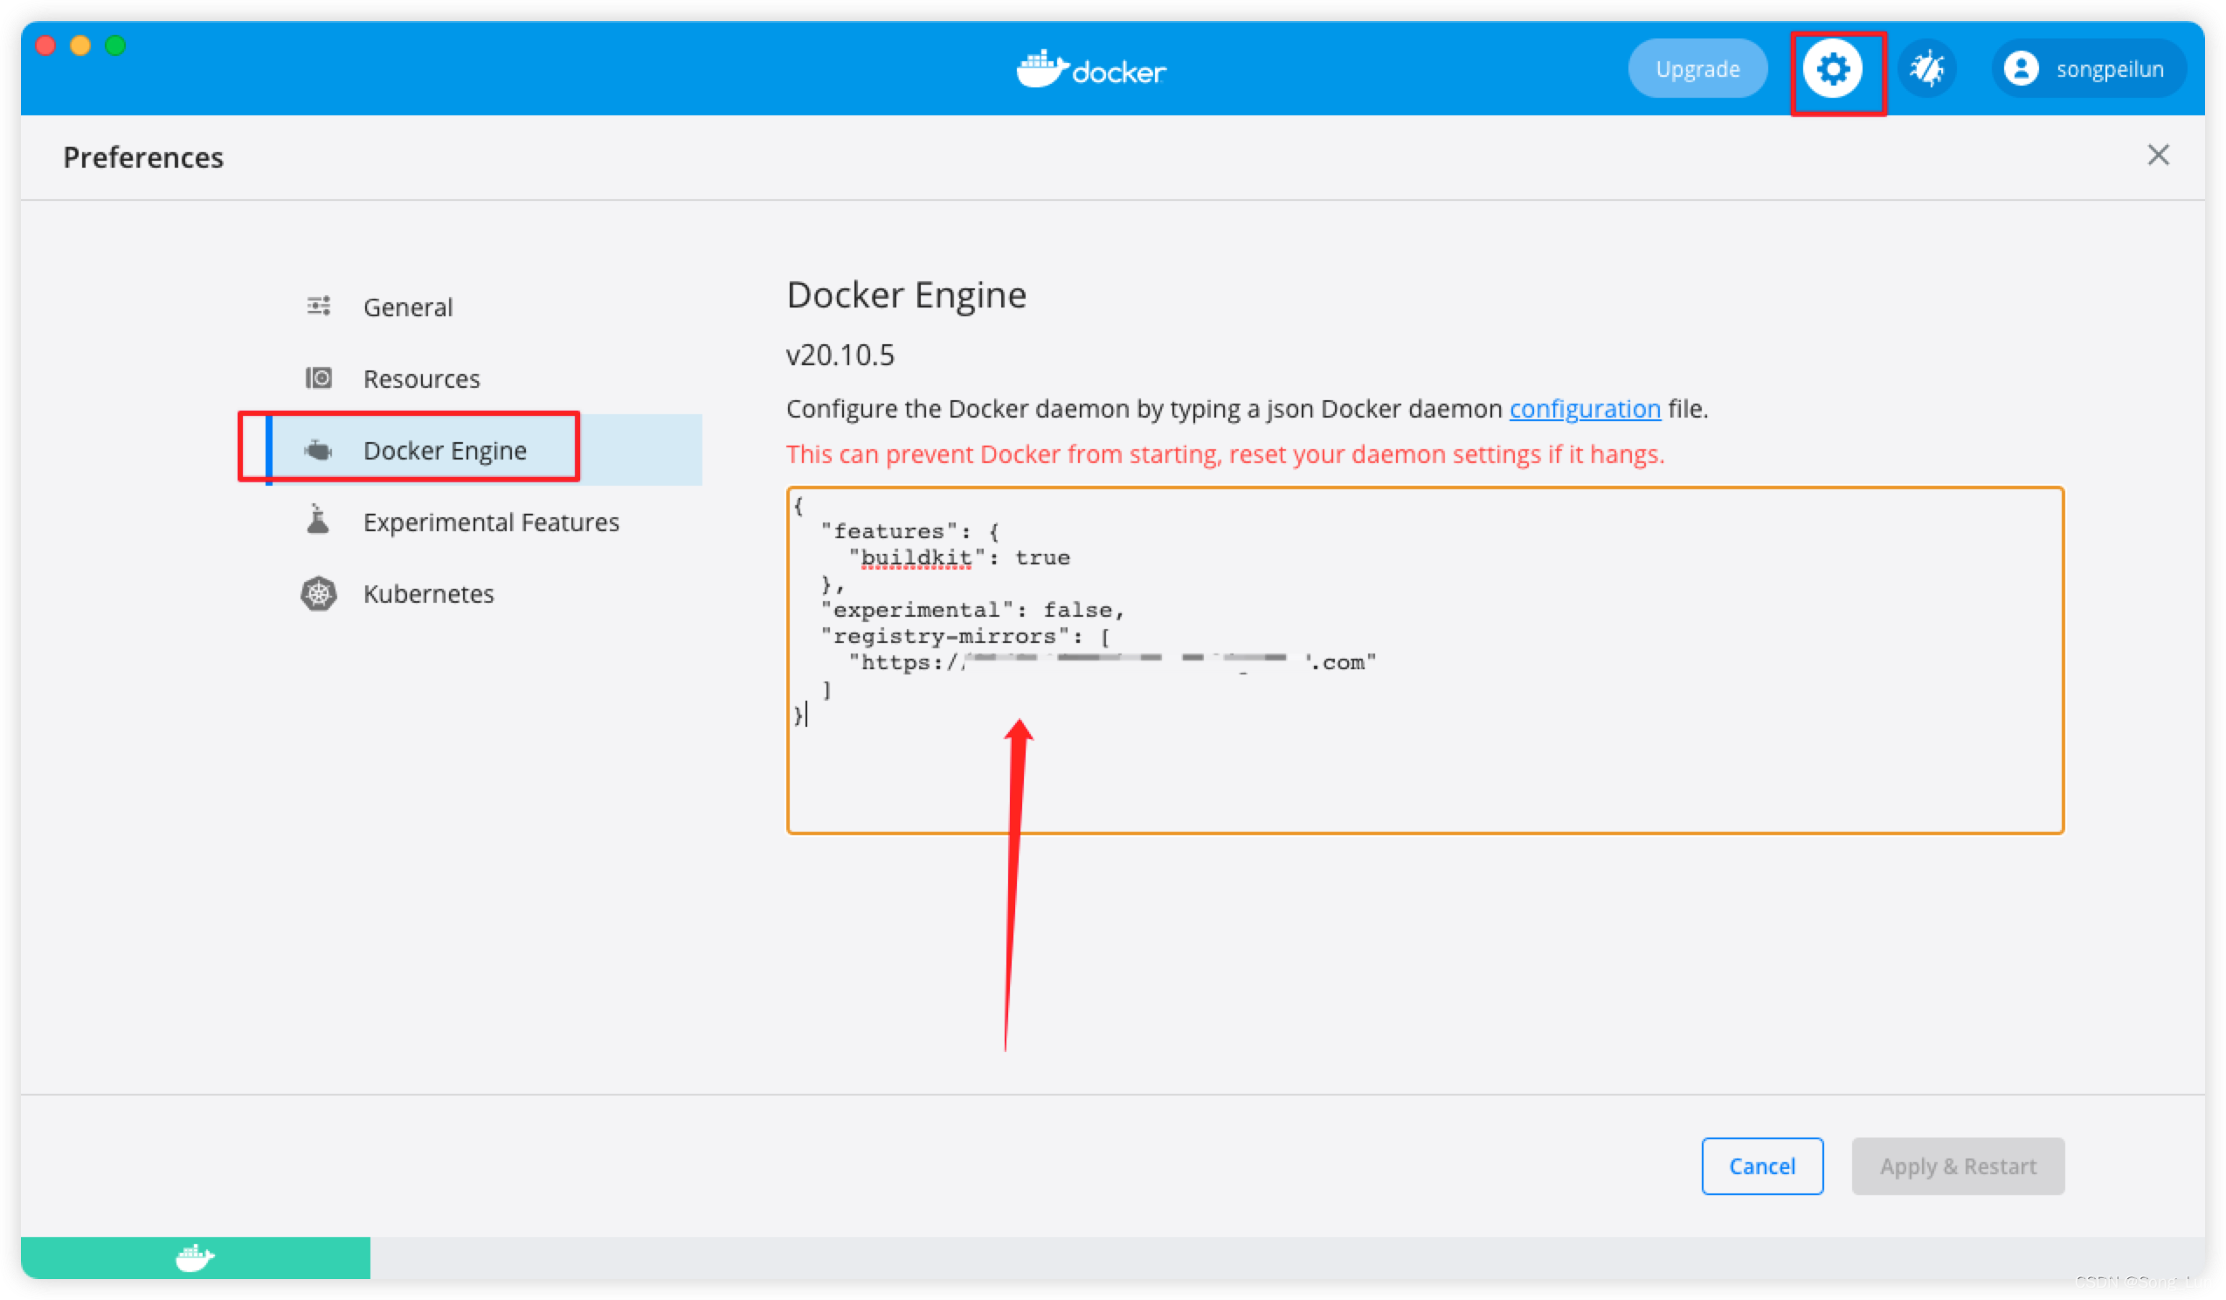2226x1300 pixels.
Task: Click the General sliders icon
Action: coord(318,307)
